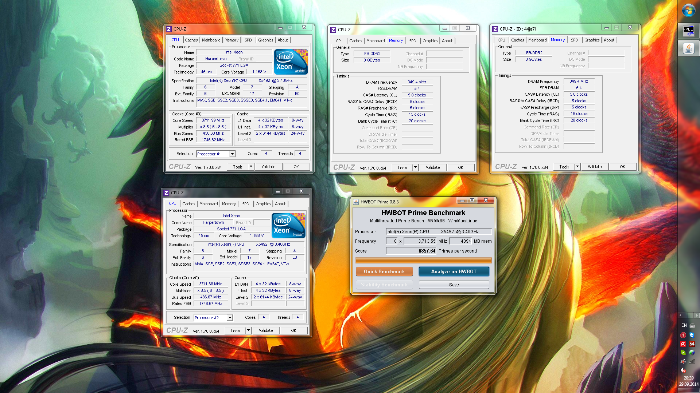The width and height of the screenshot is (700, 393).
Task: Click title icon of CPU-Z ID 44ja7l window
Action: point(495,29)
